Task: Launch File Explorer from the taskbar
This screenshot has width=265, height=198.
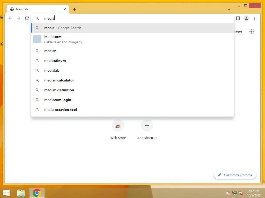Action: [21, 193]
